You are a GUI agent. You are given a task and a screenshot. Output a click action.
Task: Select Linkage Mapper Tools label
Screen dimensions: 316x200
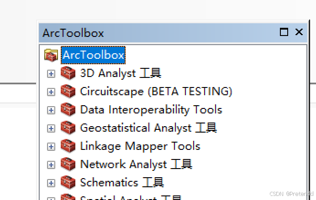[x=140, y=146]
